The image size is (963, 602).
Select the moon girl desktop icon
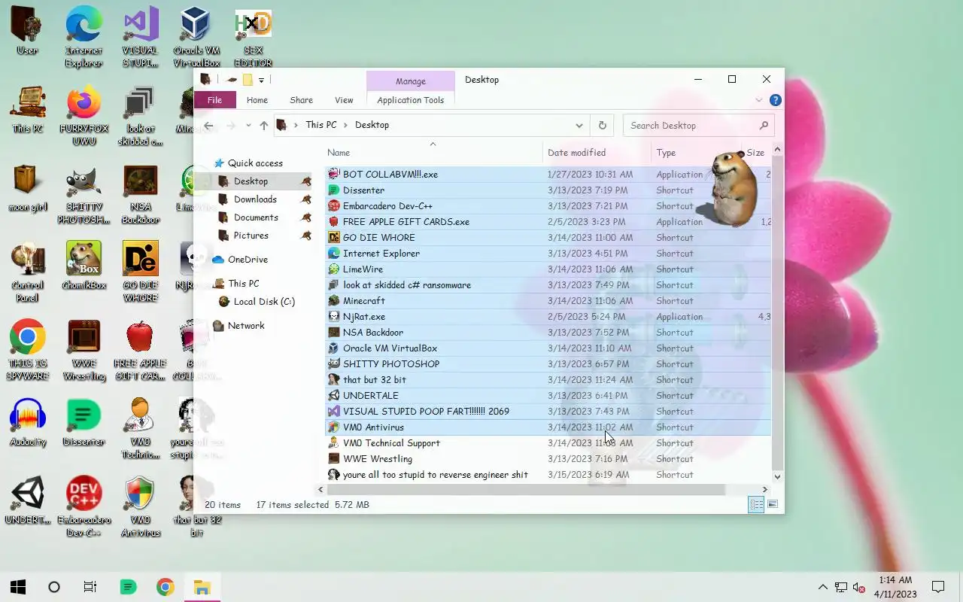[x=27, y=188]
